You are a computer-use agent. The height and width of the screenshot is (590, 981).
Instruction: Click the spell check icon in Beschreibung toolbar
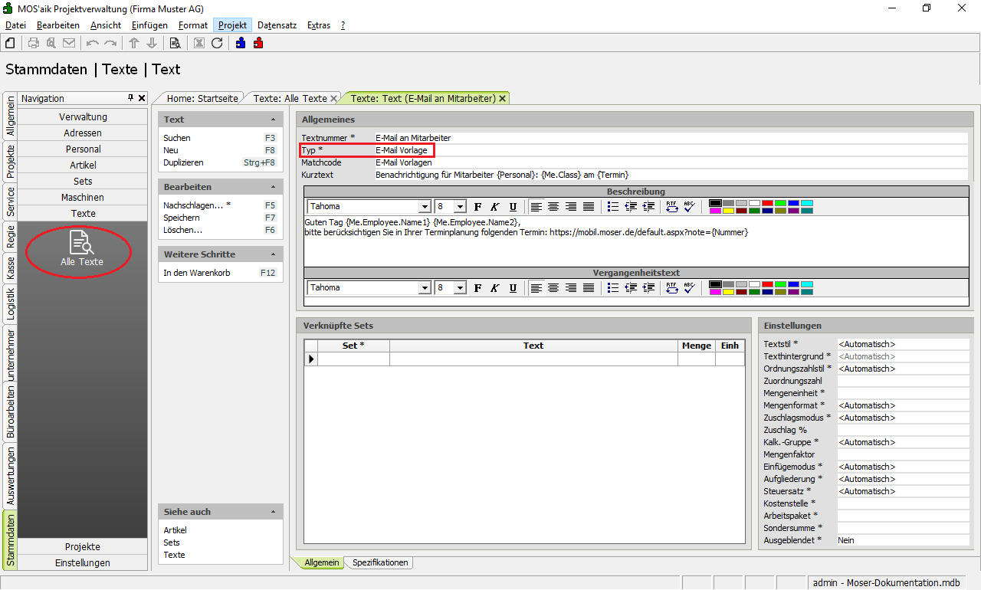(x=689, y=206)
